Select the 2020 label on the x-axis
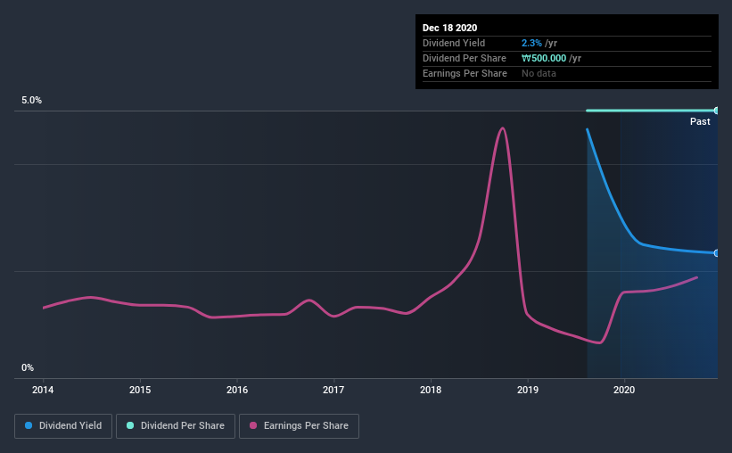Image resolution: width=732 pixels, height=453 pixels. point(624,390)
